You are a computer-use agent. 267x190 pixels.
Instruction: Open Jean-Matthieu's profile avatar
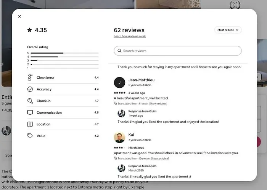click(x=119, y=82)
